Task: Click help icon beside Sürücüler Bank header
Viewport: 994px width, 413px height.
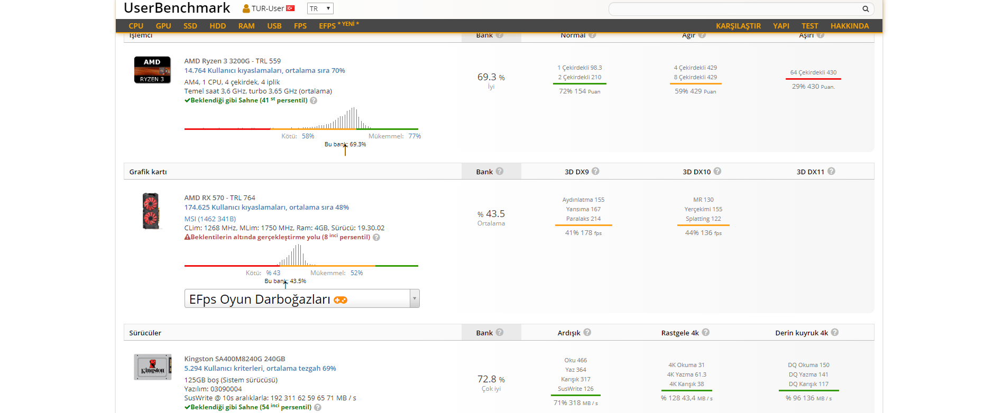Action: 500,332
